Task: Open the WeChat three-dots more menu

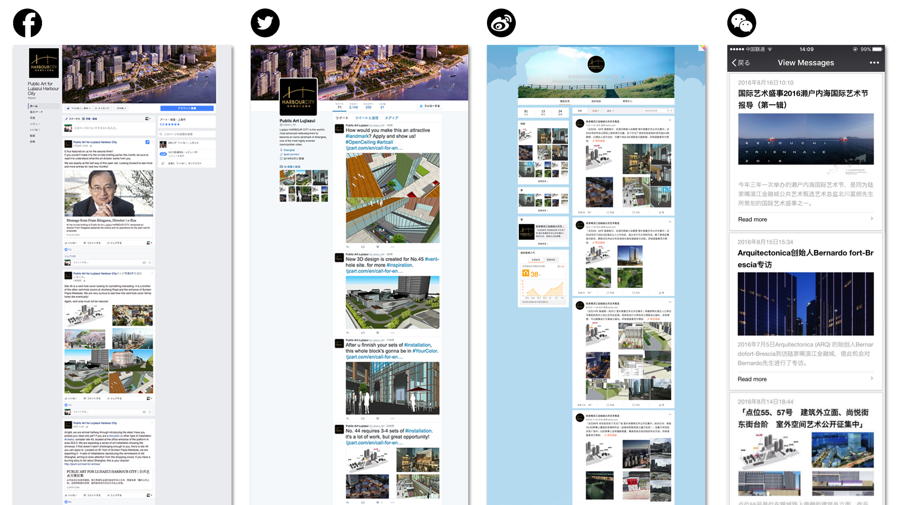Action: 874,63
